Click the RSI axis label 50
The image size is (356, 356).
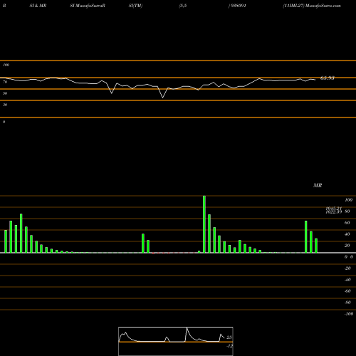[x=5, y=93]
